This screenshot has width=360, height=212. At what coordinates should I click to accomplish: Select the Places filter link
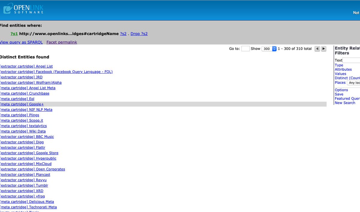point(340,83)
